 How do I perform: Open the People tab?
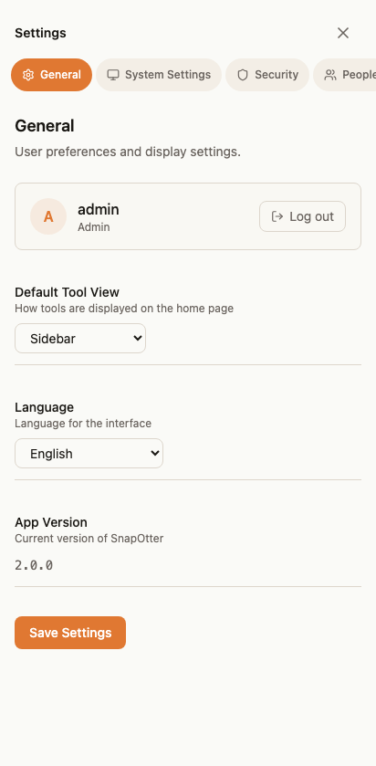pos(345,75)
